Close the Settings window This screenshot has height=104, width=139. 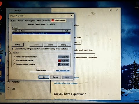[x=117, y=10]
